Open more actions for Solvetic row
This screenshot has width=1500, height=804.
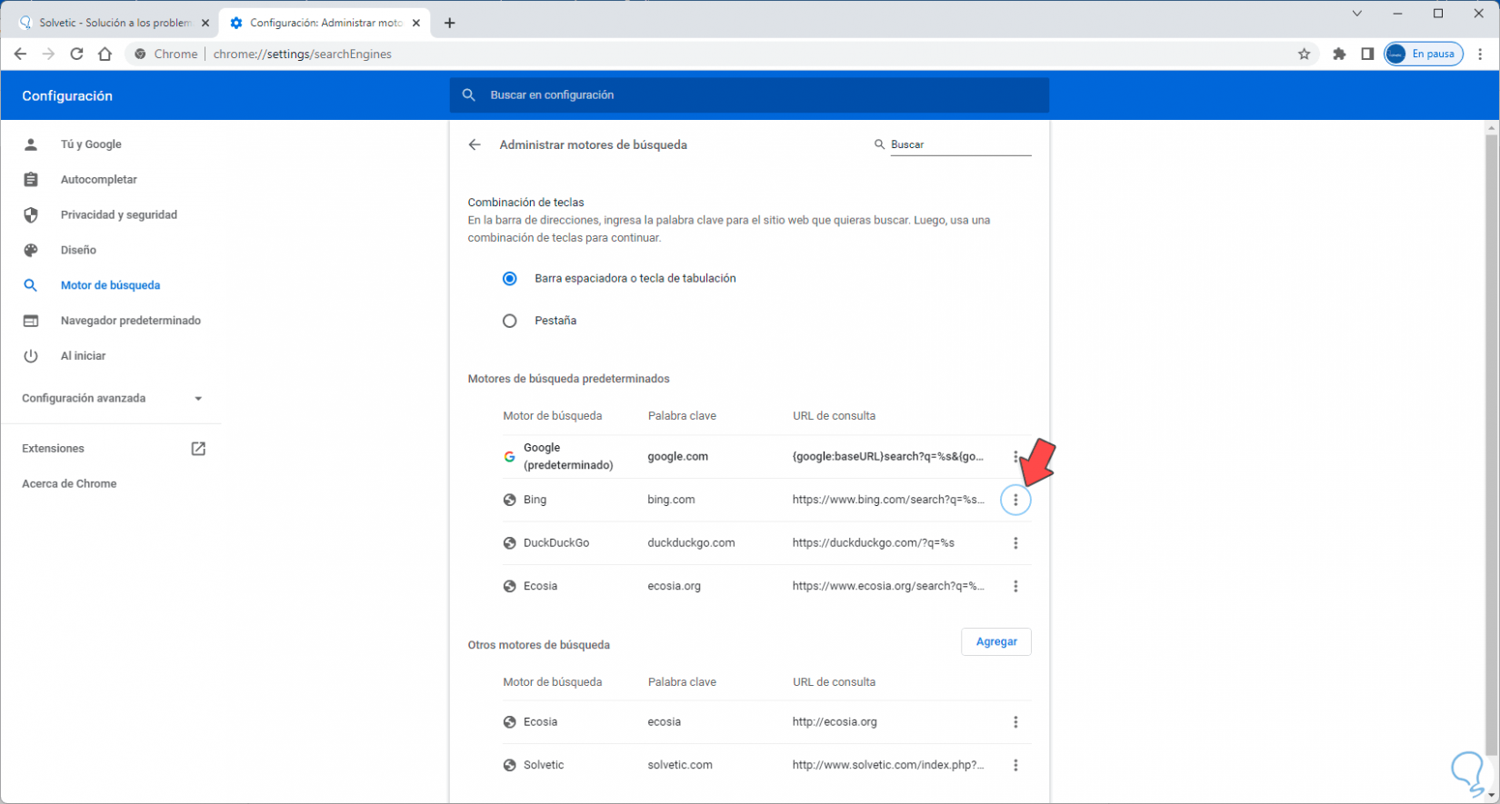(x=1015, y=765)
